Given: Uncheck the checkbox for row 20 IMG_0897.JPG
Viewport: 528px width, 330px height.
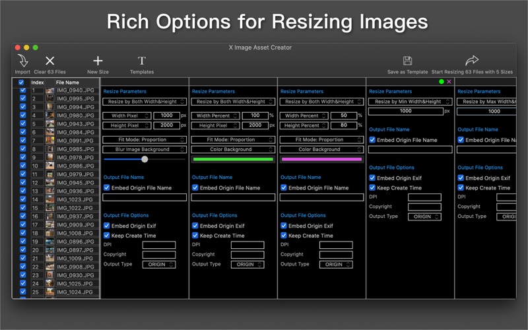Looking at the screenshot, I should pos(23,250).
